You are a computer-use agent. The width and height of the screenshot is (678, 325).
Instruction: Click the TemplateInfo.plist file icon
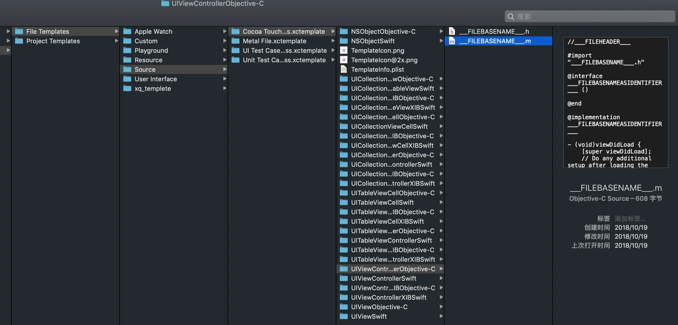[344, 69]
